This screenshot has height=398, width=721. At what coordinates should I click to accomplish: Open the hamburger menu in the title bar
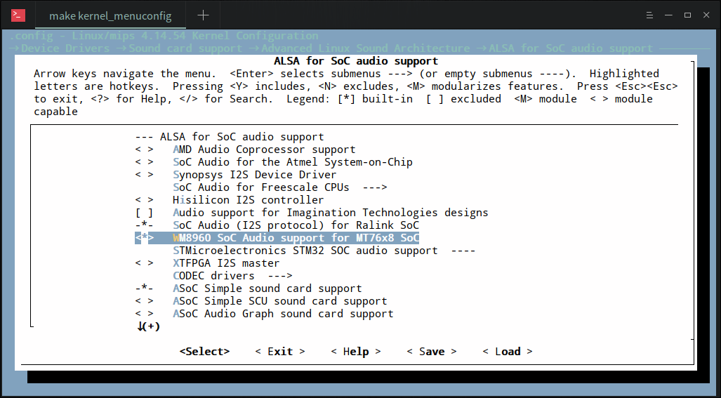coord(649,15)
